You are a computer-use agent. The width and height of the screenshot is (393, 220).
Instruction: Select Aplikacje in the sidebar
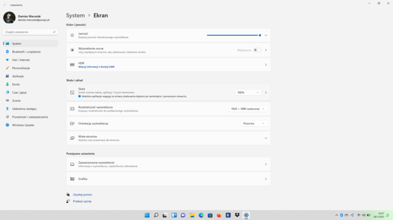point(31,76)
